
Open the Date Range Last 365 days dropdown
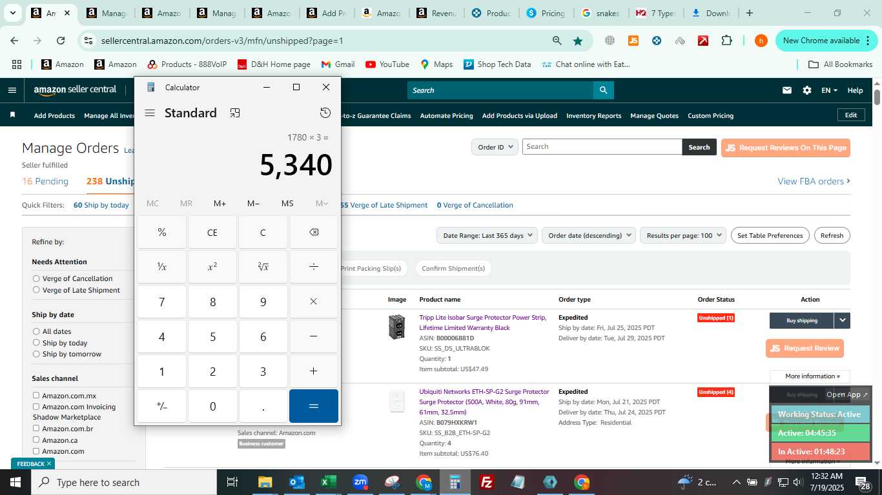[487, 235]
